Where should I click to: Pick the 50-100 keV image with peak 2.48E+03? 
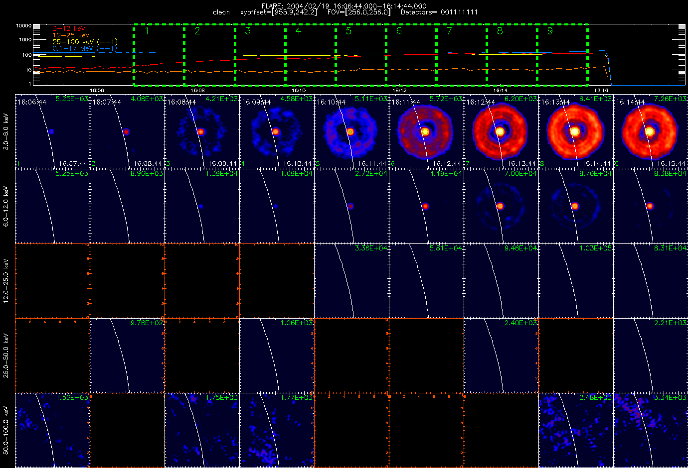coord(576,430)
